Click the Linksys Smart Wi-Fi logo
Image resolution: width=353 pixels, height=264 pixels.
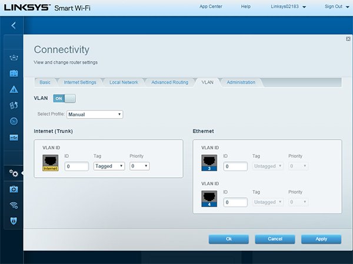[47, 8]
